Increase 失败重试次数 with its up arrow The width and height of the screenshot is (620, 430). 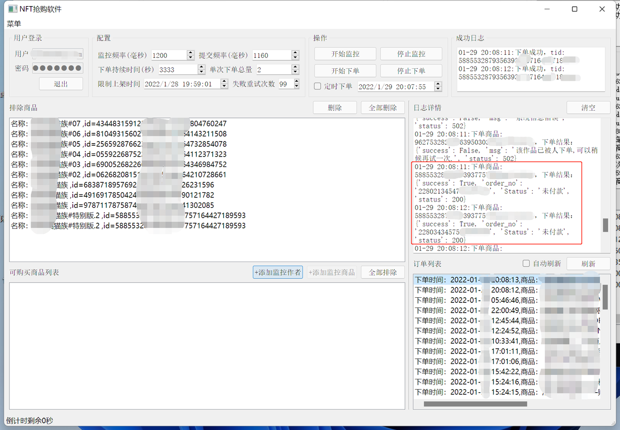[296, 81]
